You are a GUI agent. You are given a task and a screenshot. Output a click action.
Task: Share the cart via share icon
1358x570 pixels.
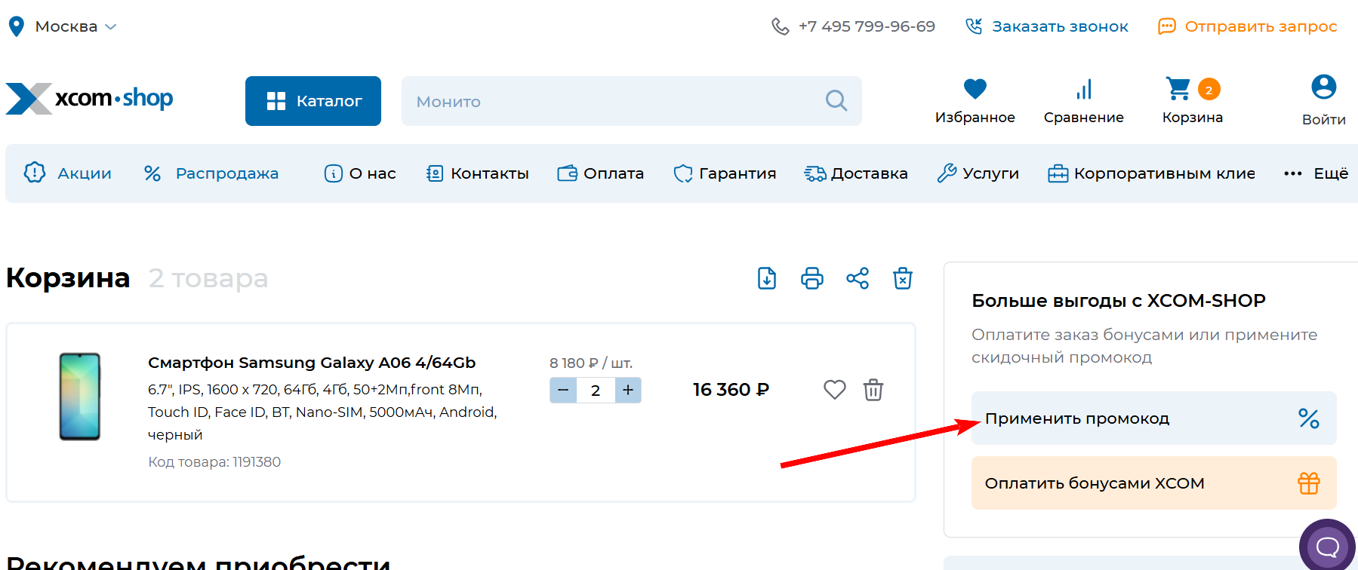coord(857,278)
